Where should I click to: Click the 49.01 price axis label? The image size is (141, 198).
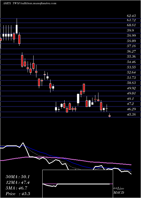point(131,93)
